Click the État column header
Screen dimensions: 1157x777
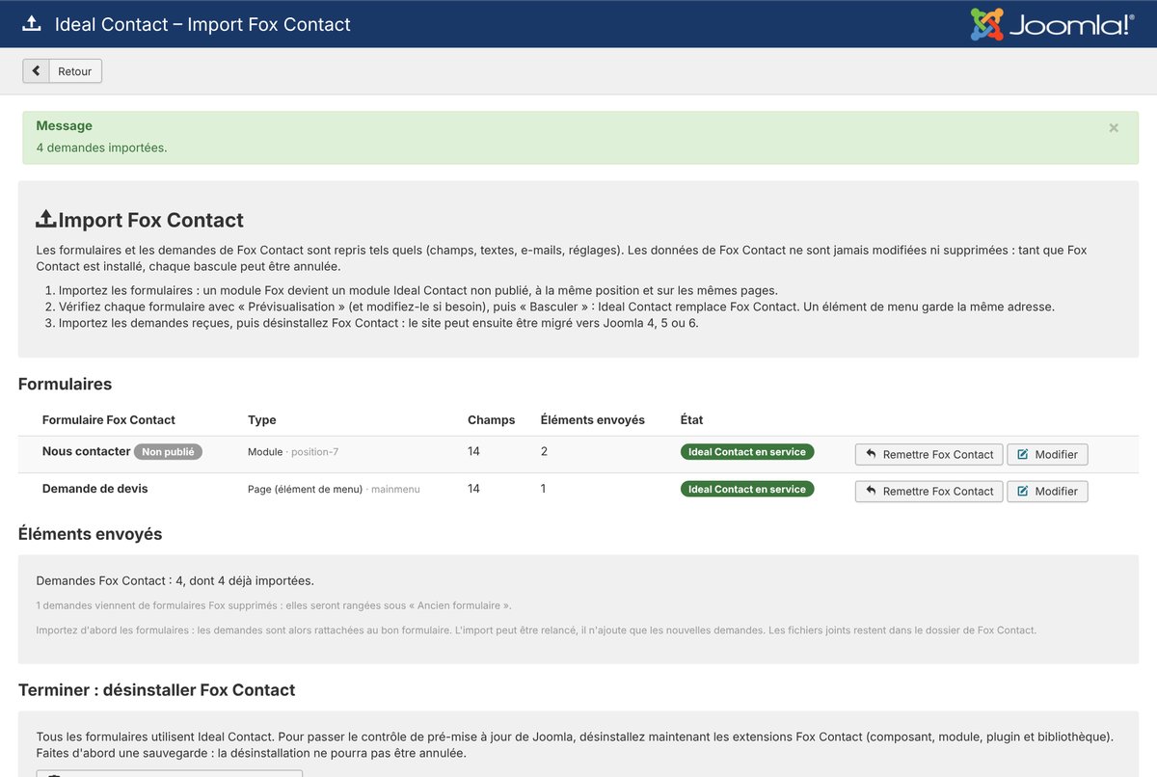coord(691,419)
